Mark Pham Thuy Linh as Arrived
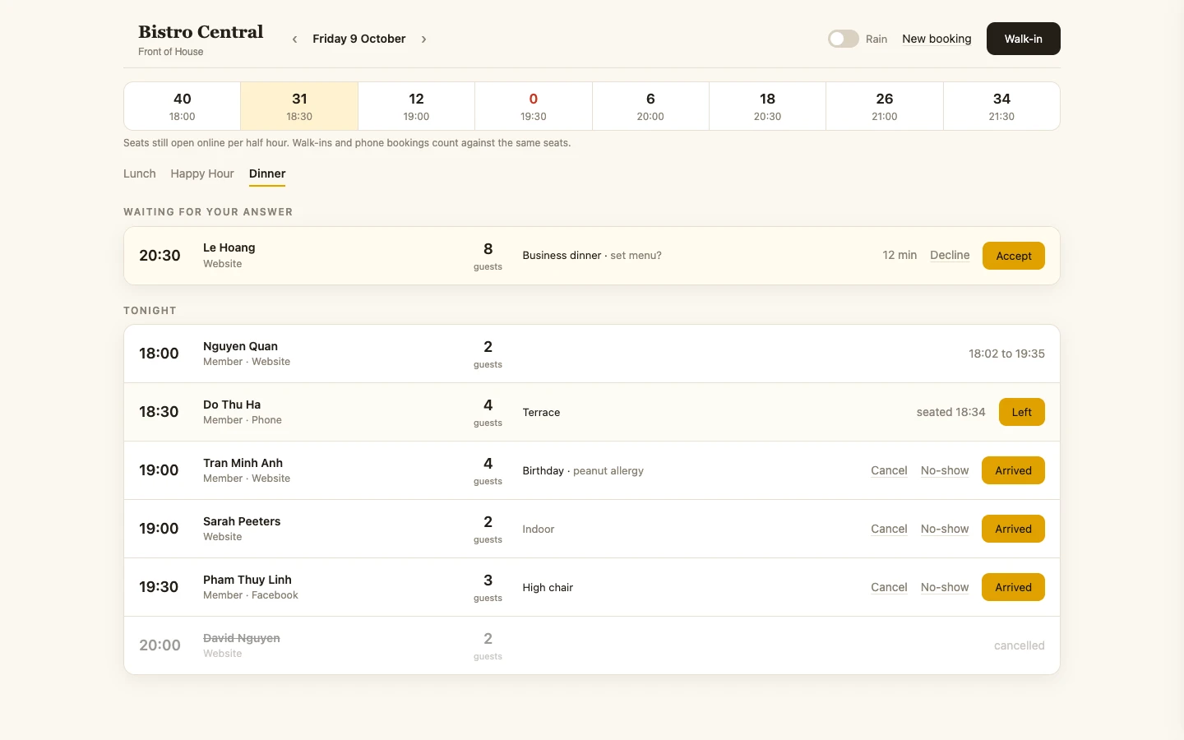The height and width of the screenshot is (740, 1184). pyautogui.click(x=1013, y=587)
